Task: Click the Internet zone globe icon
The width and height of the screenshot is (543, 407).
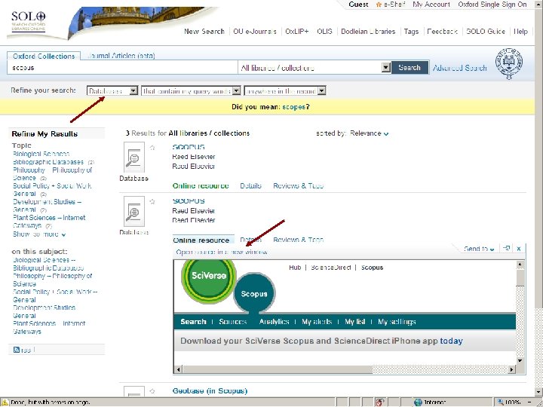Action: (x=418, y=402)
